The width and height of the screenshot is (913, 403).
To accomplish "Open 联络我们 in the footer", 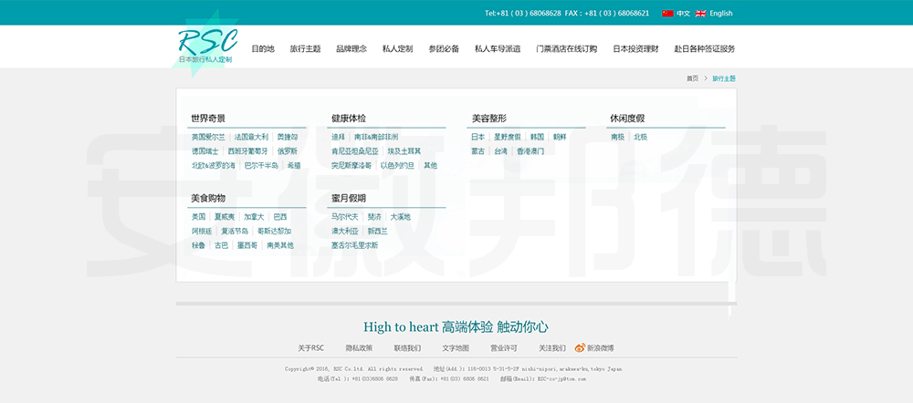I will (x=407, y=348).
